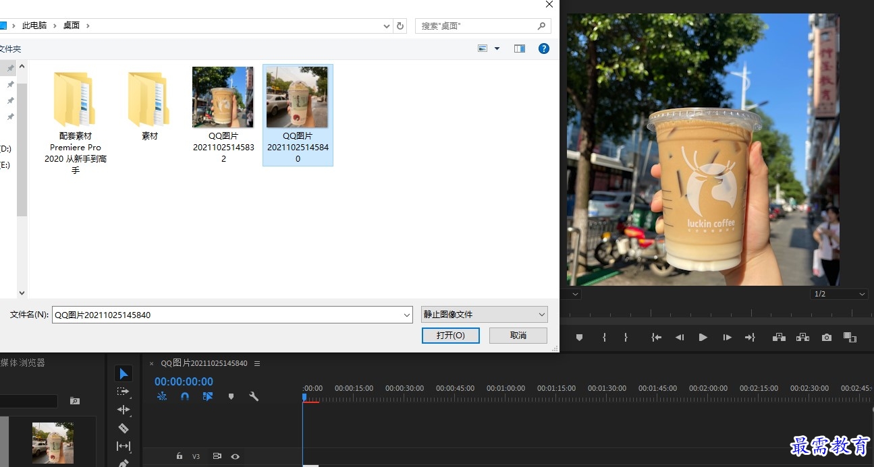The image size is (874, 467).
Task: Open the address bar history dropdown
Action: pos(387,26)
